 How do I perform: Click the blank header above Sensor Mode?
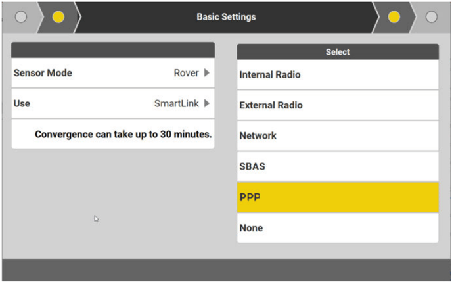(113, 50)
